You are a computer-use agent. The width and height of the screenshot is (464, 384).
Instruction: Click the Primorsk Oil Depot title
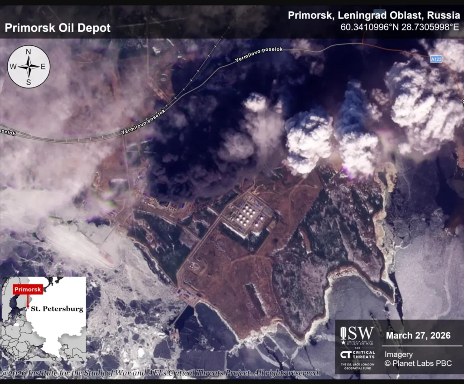coord(58,28)
